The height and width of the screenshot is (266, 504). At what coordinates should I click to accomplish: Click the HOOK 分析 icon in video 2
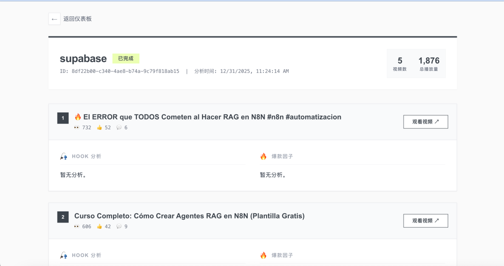63,255
